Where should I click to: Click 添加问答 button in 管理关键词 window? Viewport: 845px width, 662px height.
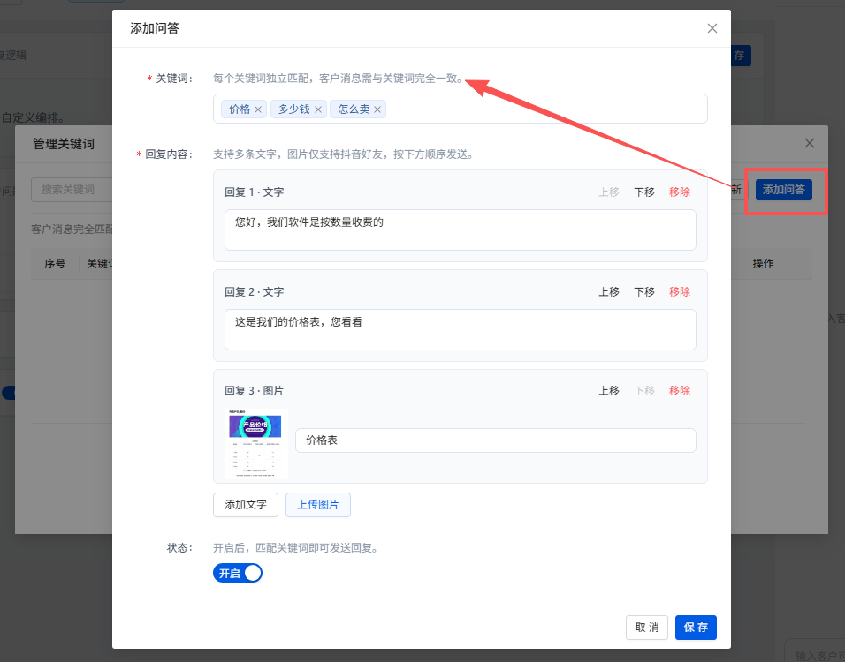[x=783, y=190]
